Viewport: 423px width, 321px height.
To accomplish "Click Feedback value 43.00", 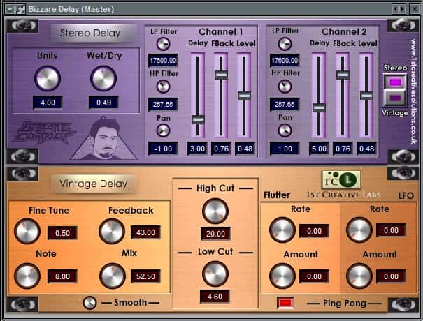I will [x=145, y=232].
